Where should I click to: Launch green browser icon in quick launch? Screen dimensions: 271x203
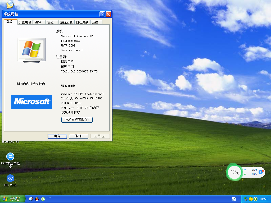(x=43, y=199)
